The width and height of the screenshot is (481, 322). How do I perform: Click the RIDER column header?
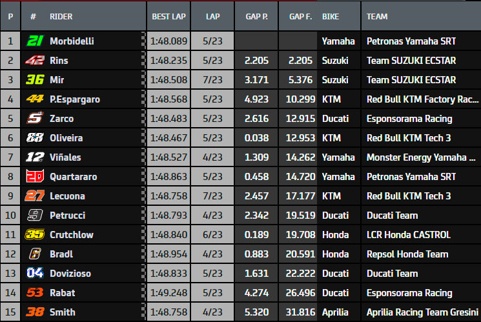coord(61,17)
